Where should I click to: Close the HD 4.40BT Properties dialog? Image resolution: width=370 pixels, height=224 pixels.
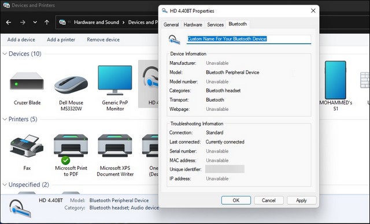tap(313, 11)
